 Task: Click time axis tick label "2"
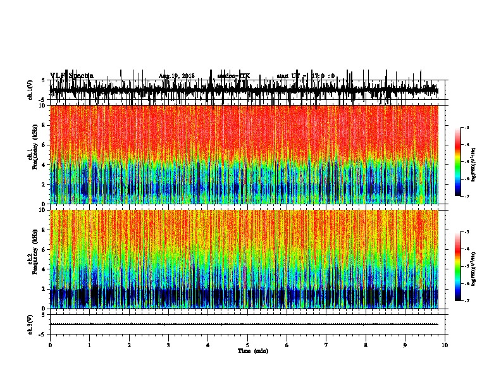[x=129, y=345]
